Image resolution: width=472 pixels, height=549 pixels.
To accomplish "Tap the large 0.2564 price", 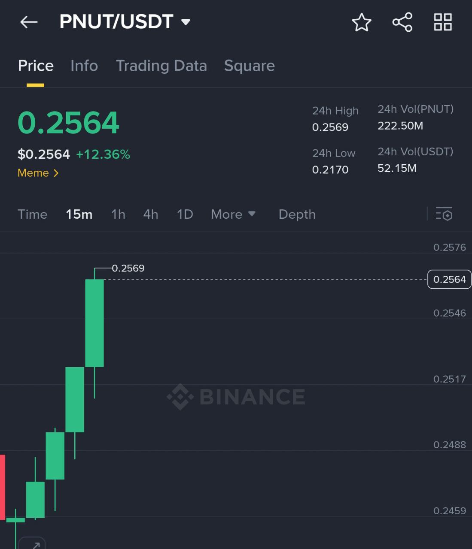I will click(x=68, y=123).
